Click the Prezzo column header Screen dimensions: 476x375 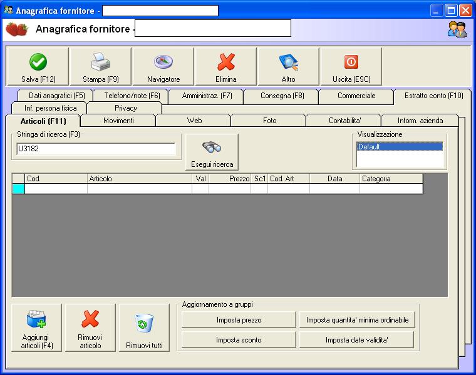tap(230, 179)
